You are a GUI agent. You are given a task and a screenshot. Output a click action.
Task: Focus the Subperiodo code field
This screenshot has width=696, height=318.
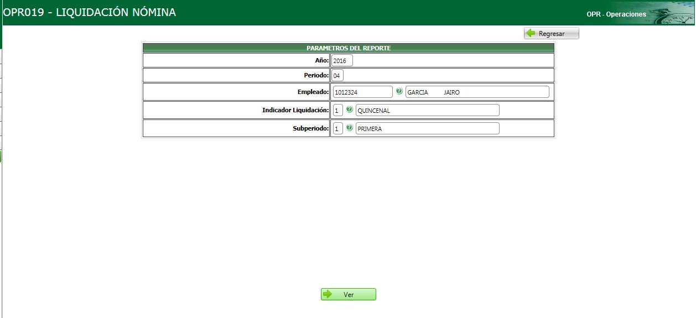pyautogui.click(x=337, y=128)
